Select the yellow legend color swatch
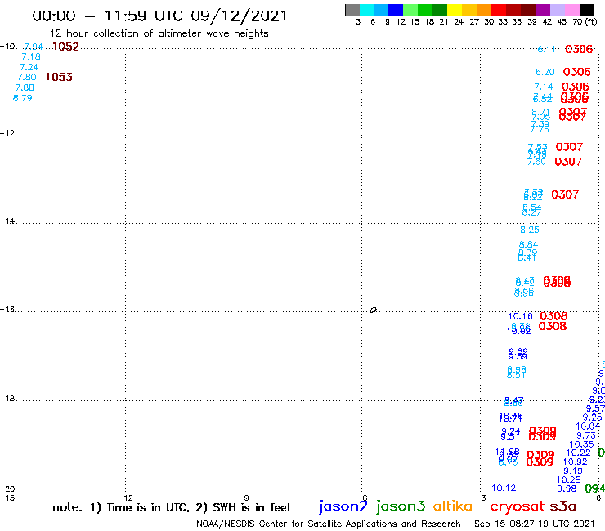This screenshot has height=531, width=605. pyautogui.click(x=455, y=10)
